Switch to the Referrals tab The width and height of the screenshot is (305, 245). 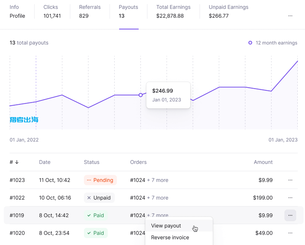(90, 12)
